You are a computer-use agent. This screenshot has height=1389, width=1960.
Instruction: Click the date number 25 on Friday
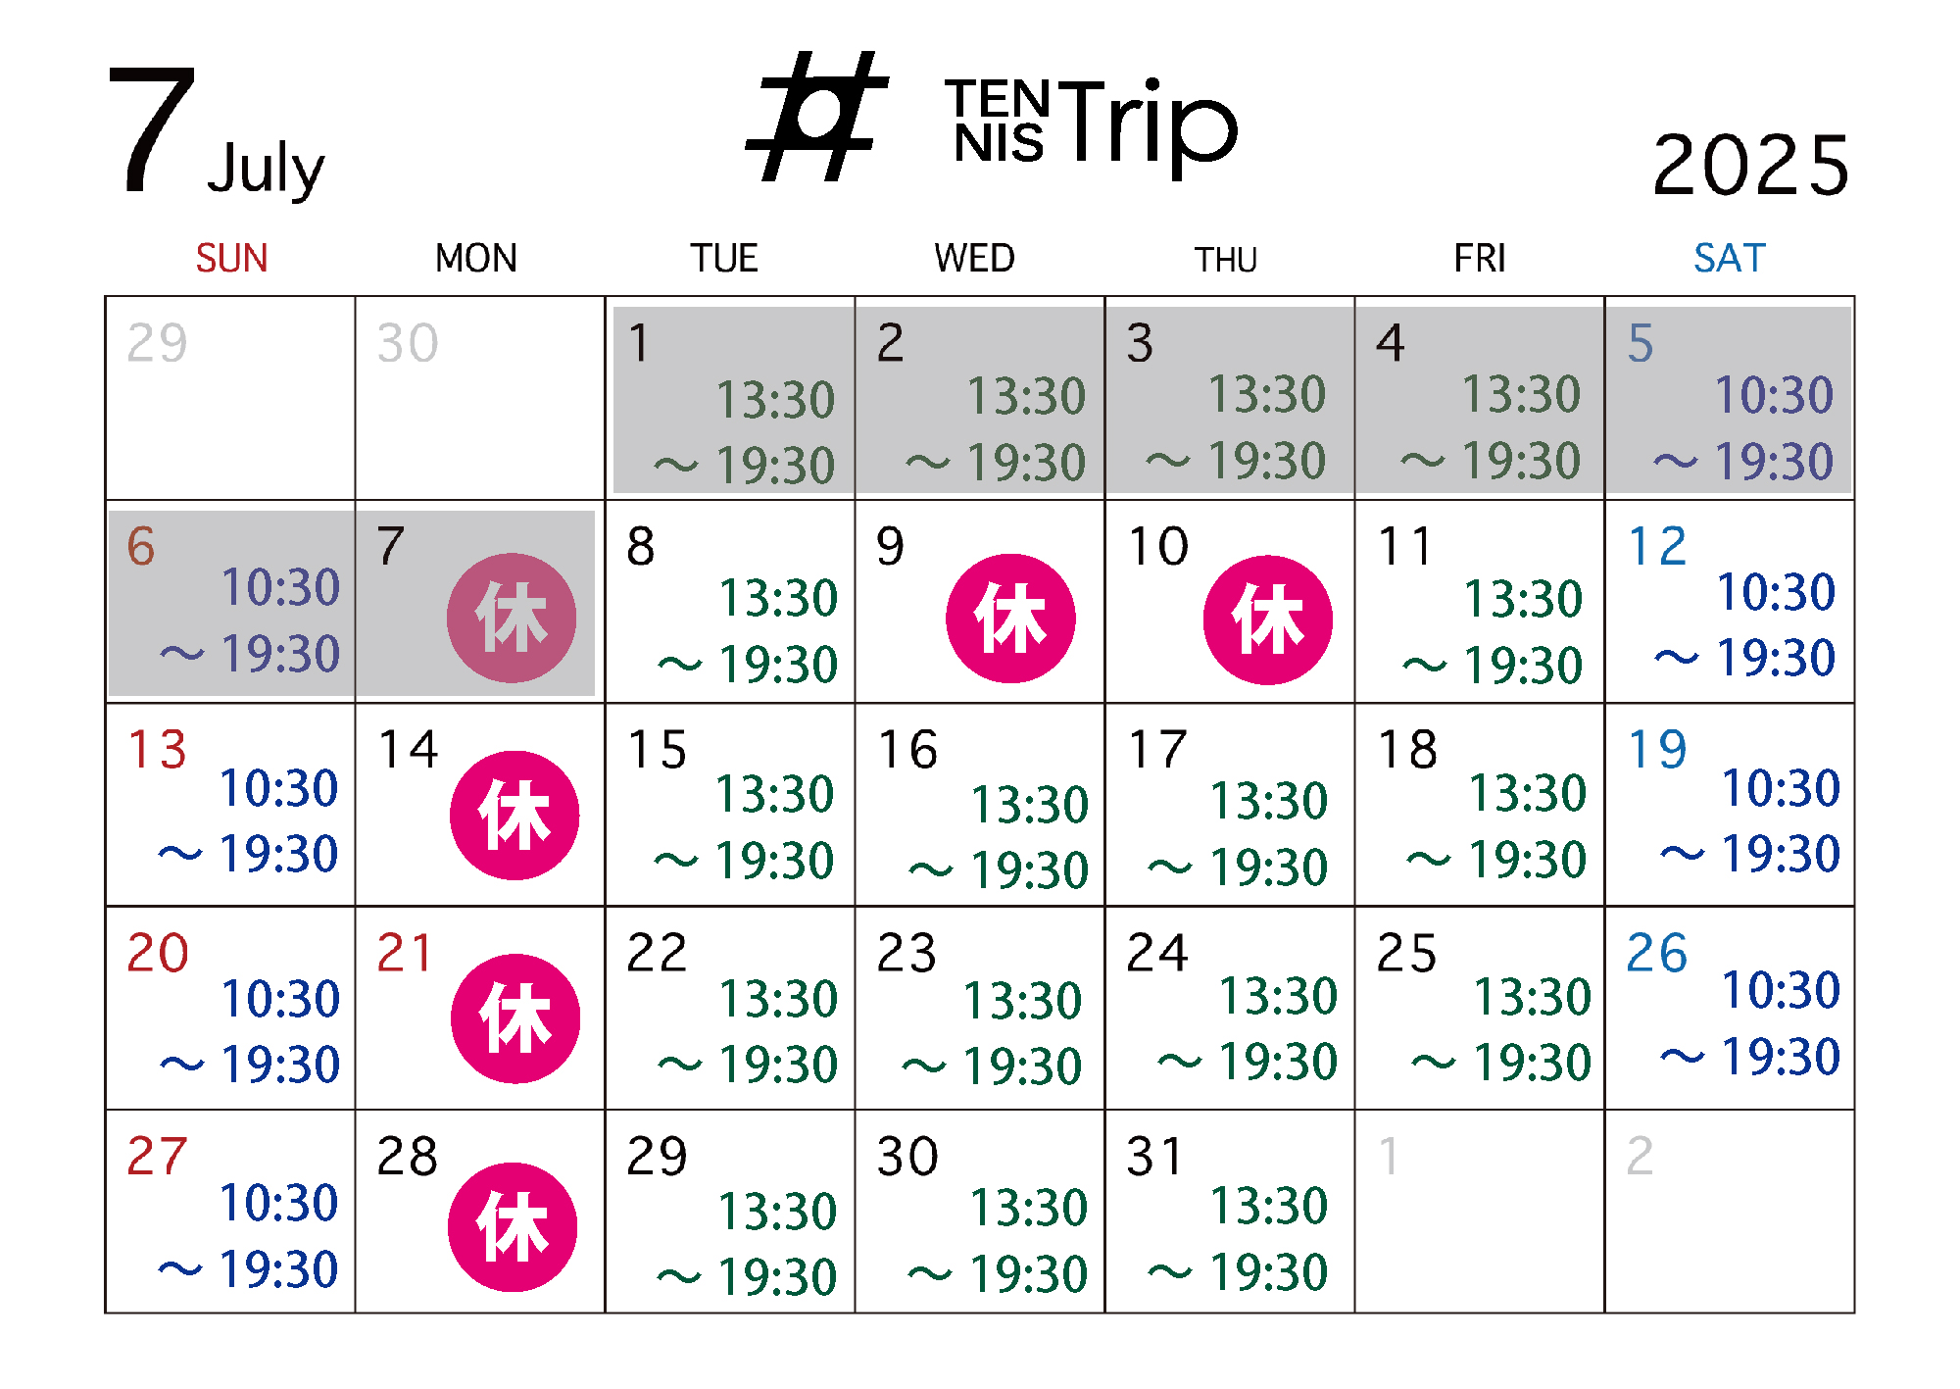(1406, 953)
